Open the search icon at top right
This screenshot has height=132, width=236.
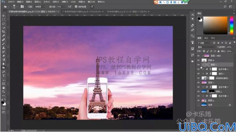pos(225,6)
